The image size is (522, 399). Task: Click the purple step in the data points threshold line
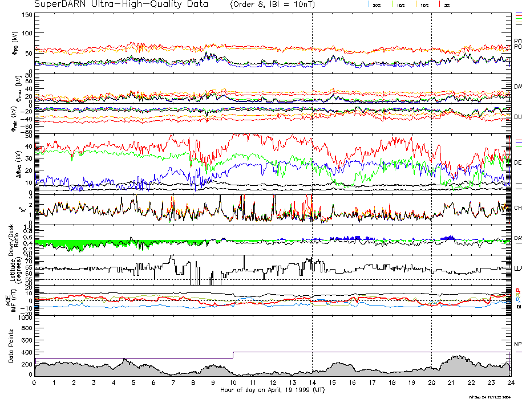[233, 355]
